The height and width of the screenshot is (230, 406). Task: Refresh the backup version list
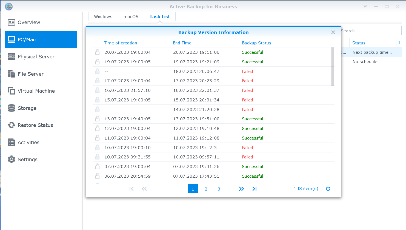pyautogui.click(x=328, y=189)
